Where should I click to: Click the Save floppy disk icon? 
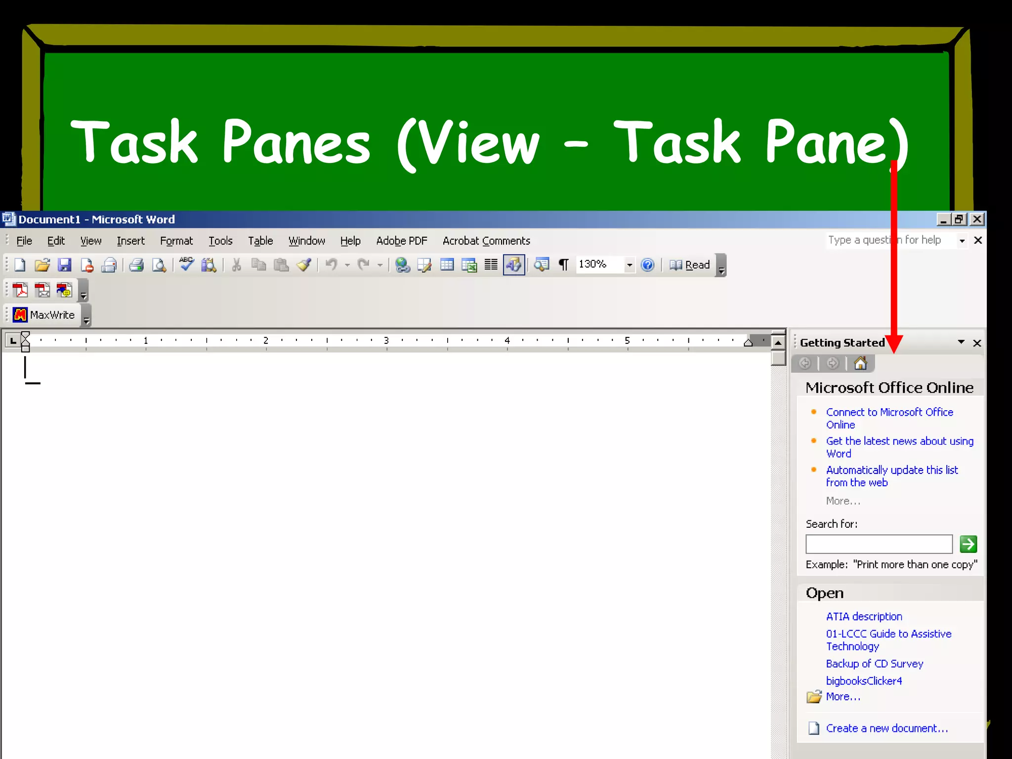64,265
